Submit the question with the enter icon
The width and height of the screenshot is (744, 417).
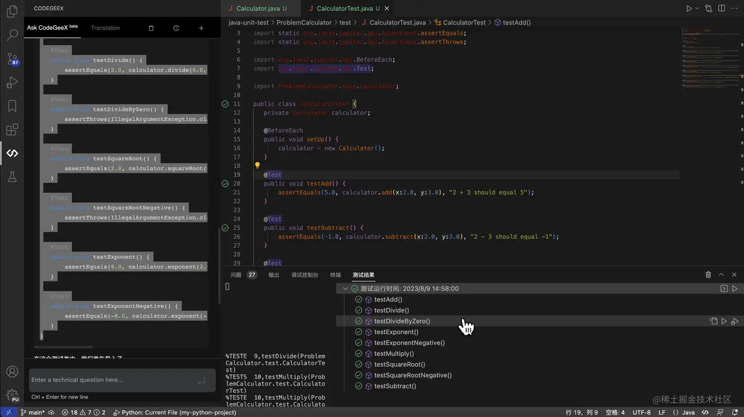[x=201, y=381]
